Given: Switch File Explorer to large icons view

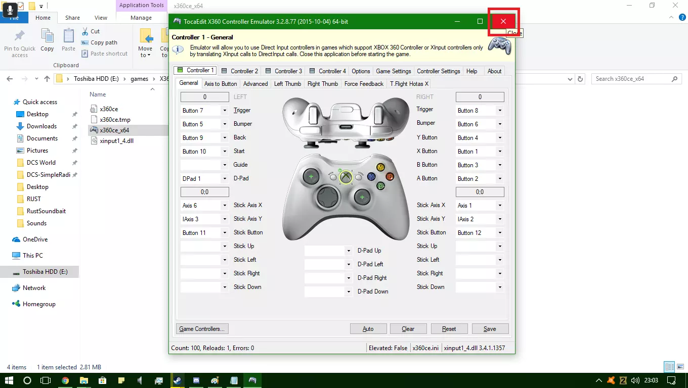Looking at the screenshot, I should (680, 367).
